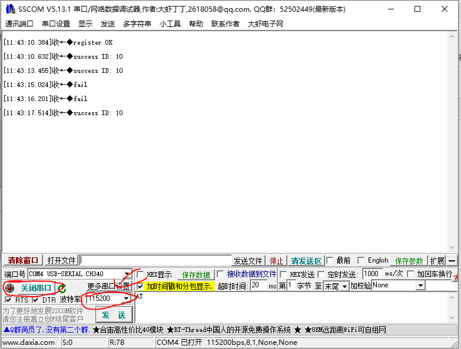The image size is (461, 349).
Task: Click the S:0 sent counter
Action: point(67,343)
